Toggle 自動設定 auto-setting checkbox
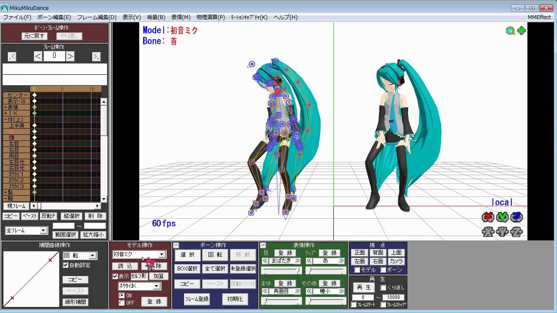Image resolution: width=557 pixels, height=313 pixels. click(x=66, y=265)
